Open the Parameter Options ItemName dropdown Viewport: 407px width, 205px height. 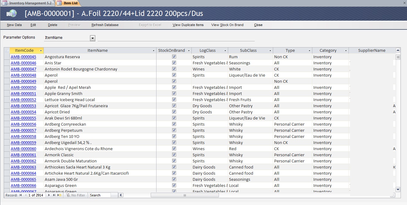92,38
